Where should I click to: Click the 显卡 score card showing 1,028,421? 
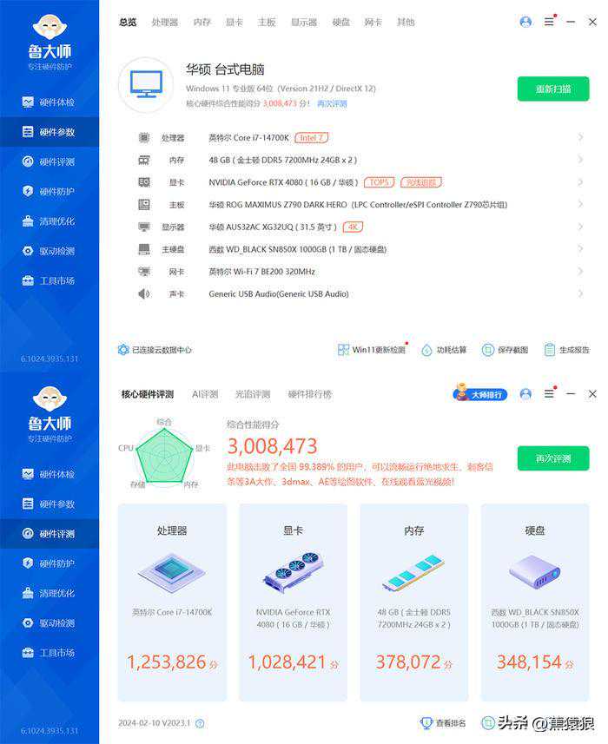(293, 602)
